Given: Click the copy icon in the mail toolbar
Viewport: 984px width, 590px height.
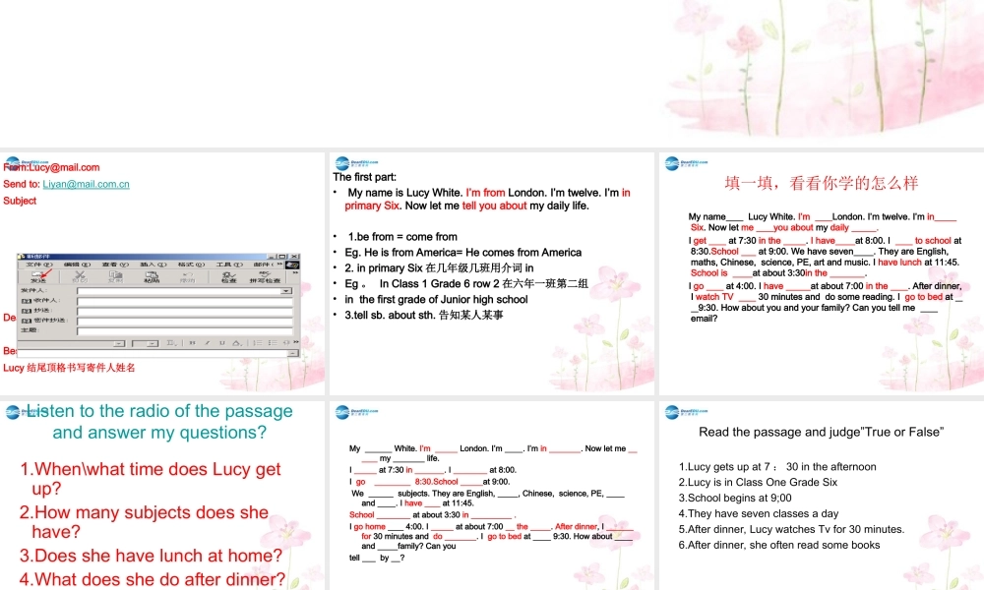Looking at the screenshot, I should pyautogui.click(x=115, y=276).
